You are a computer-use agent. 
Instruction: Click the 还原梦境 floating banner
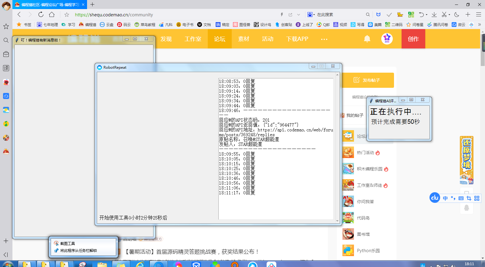(466, 160)
